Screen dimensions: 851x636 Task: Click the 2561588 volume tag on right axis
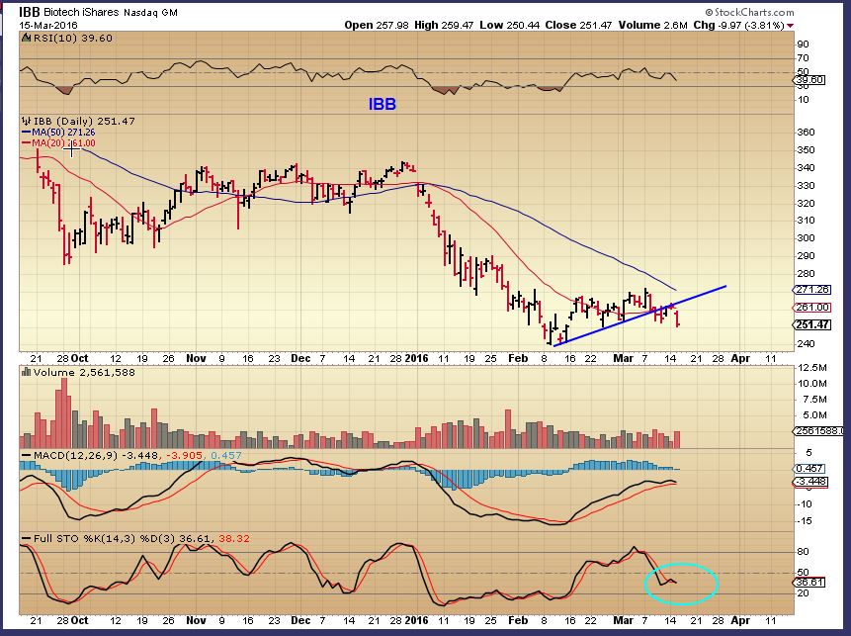818,430
